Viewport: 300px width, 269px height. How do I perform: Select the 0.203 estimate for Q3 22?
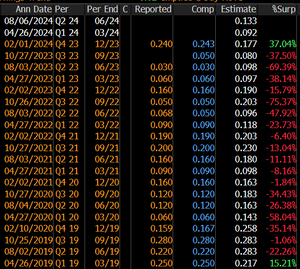[x=246, y=101]
